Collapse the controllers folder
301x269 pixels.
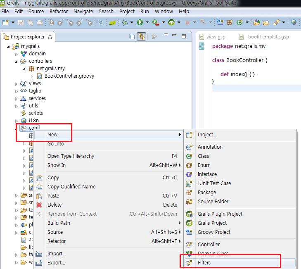click(x=16, y=62)
